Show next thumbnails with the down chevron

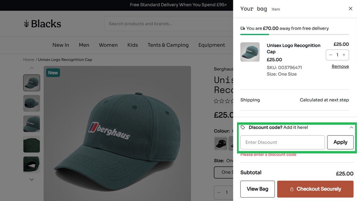[x=32, y=180]
